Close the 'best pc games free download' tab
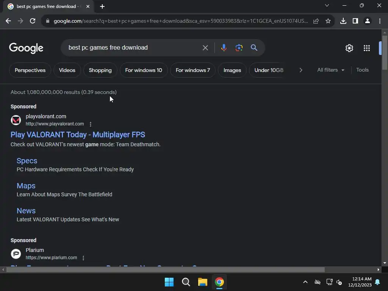This screenshot has width=388, height=291. pyautogui.click(x=88, y=6)
